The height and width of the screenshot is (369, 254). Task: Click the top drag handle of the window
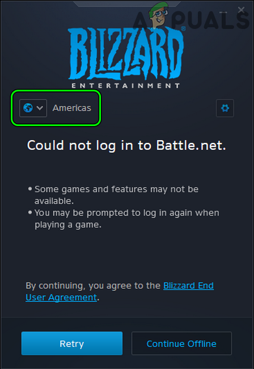coord(127,3)
